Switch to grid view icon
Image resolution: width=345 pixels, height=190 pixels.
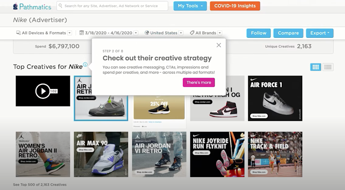point(316,67)
